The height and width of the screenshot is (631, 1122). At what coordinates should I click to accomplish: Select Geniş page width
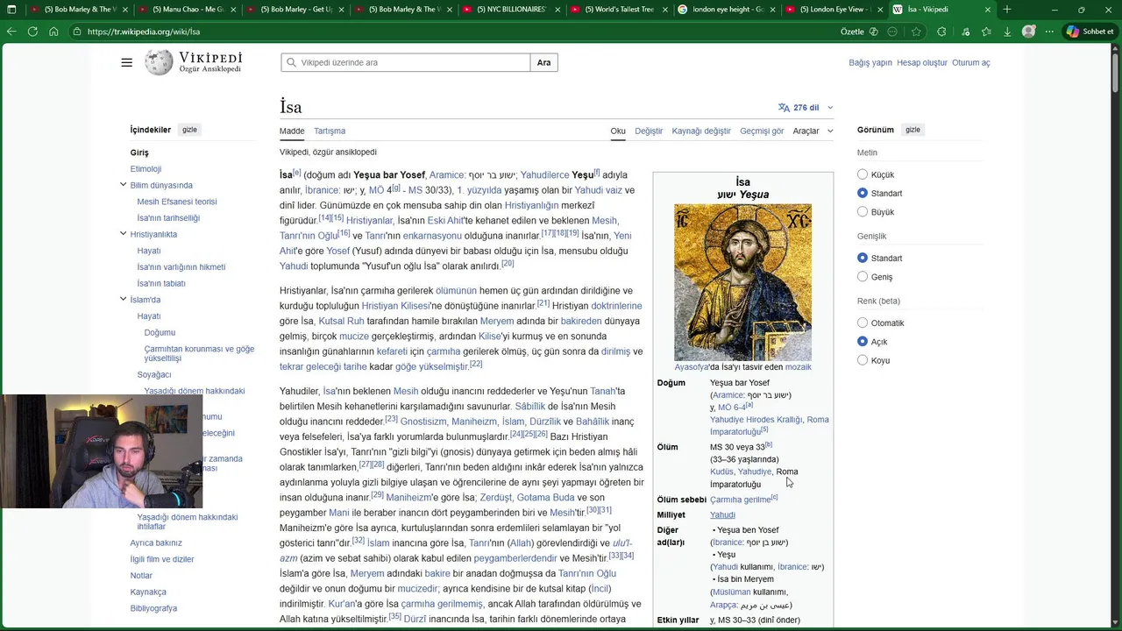(863, 277)
